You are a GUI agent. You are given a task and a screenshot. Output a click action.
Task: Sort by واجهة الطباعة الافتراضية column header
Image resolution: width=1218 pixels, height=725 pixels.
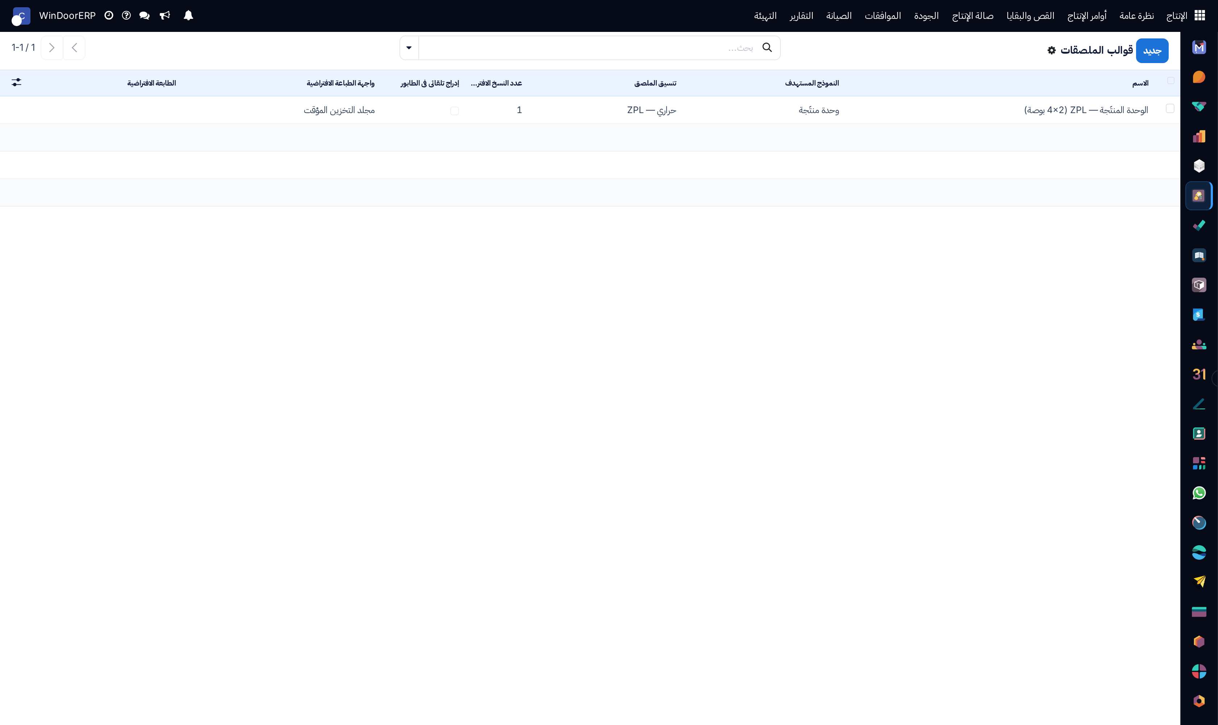tap(340, 83)
